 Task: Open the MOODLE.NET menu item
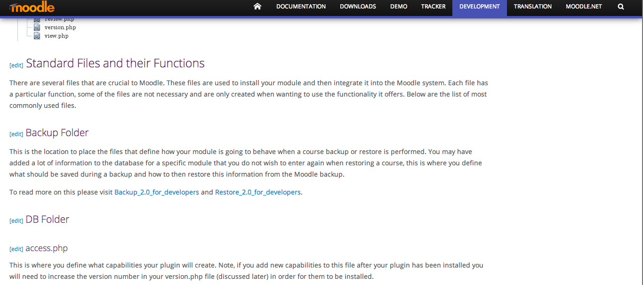[x=584, y=7]
